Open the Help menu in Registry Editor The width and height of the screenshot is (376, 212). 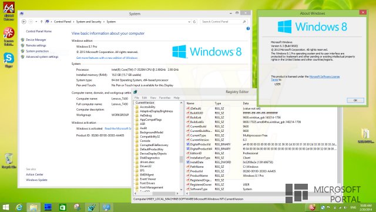click(x=176, y=98)
